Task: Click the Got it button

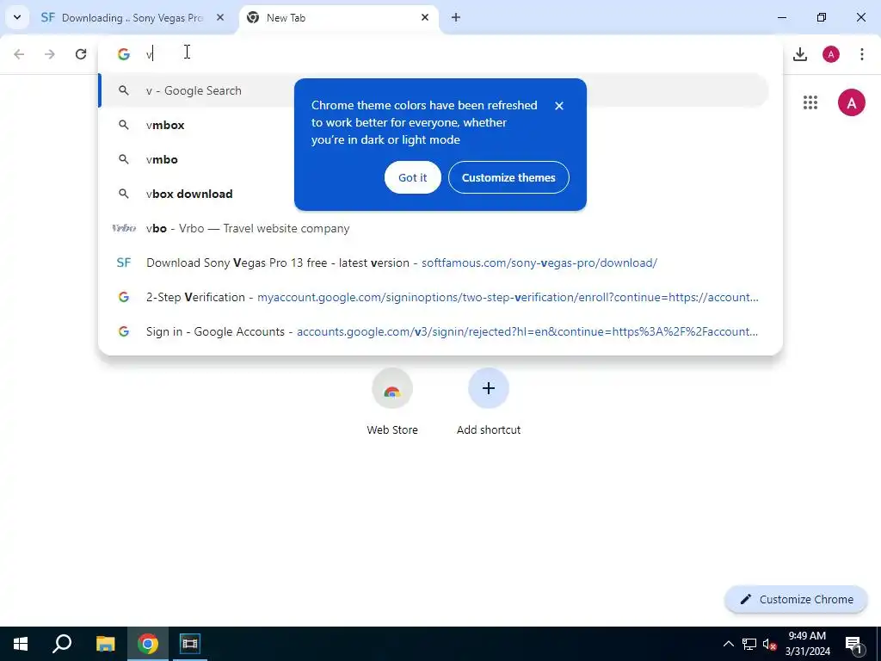Action: [x=412, y=177]
